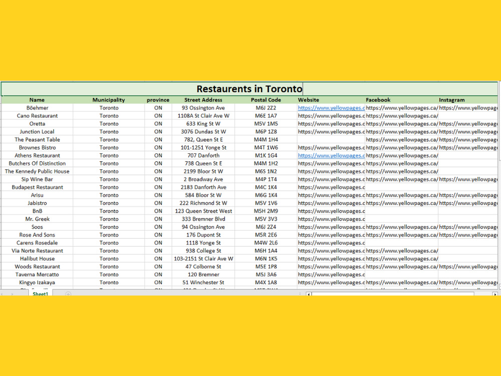Image resolution: width=501 pixels, height=376 pixels.
Task: Select the Carens Rosedale cell
Action: pyautogui.click(x=37, y=243)
